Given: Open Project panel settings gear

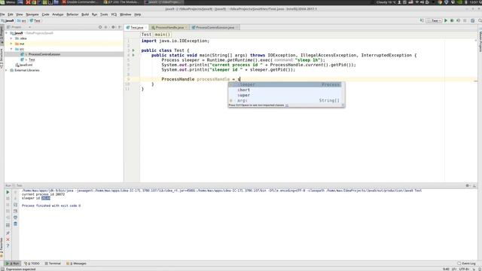Looking at the screenshot, I should pos(113,27).
